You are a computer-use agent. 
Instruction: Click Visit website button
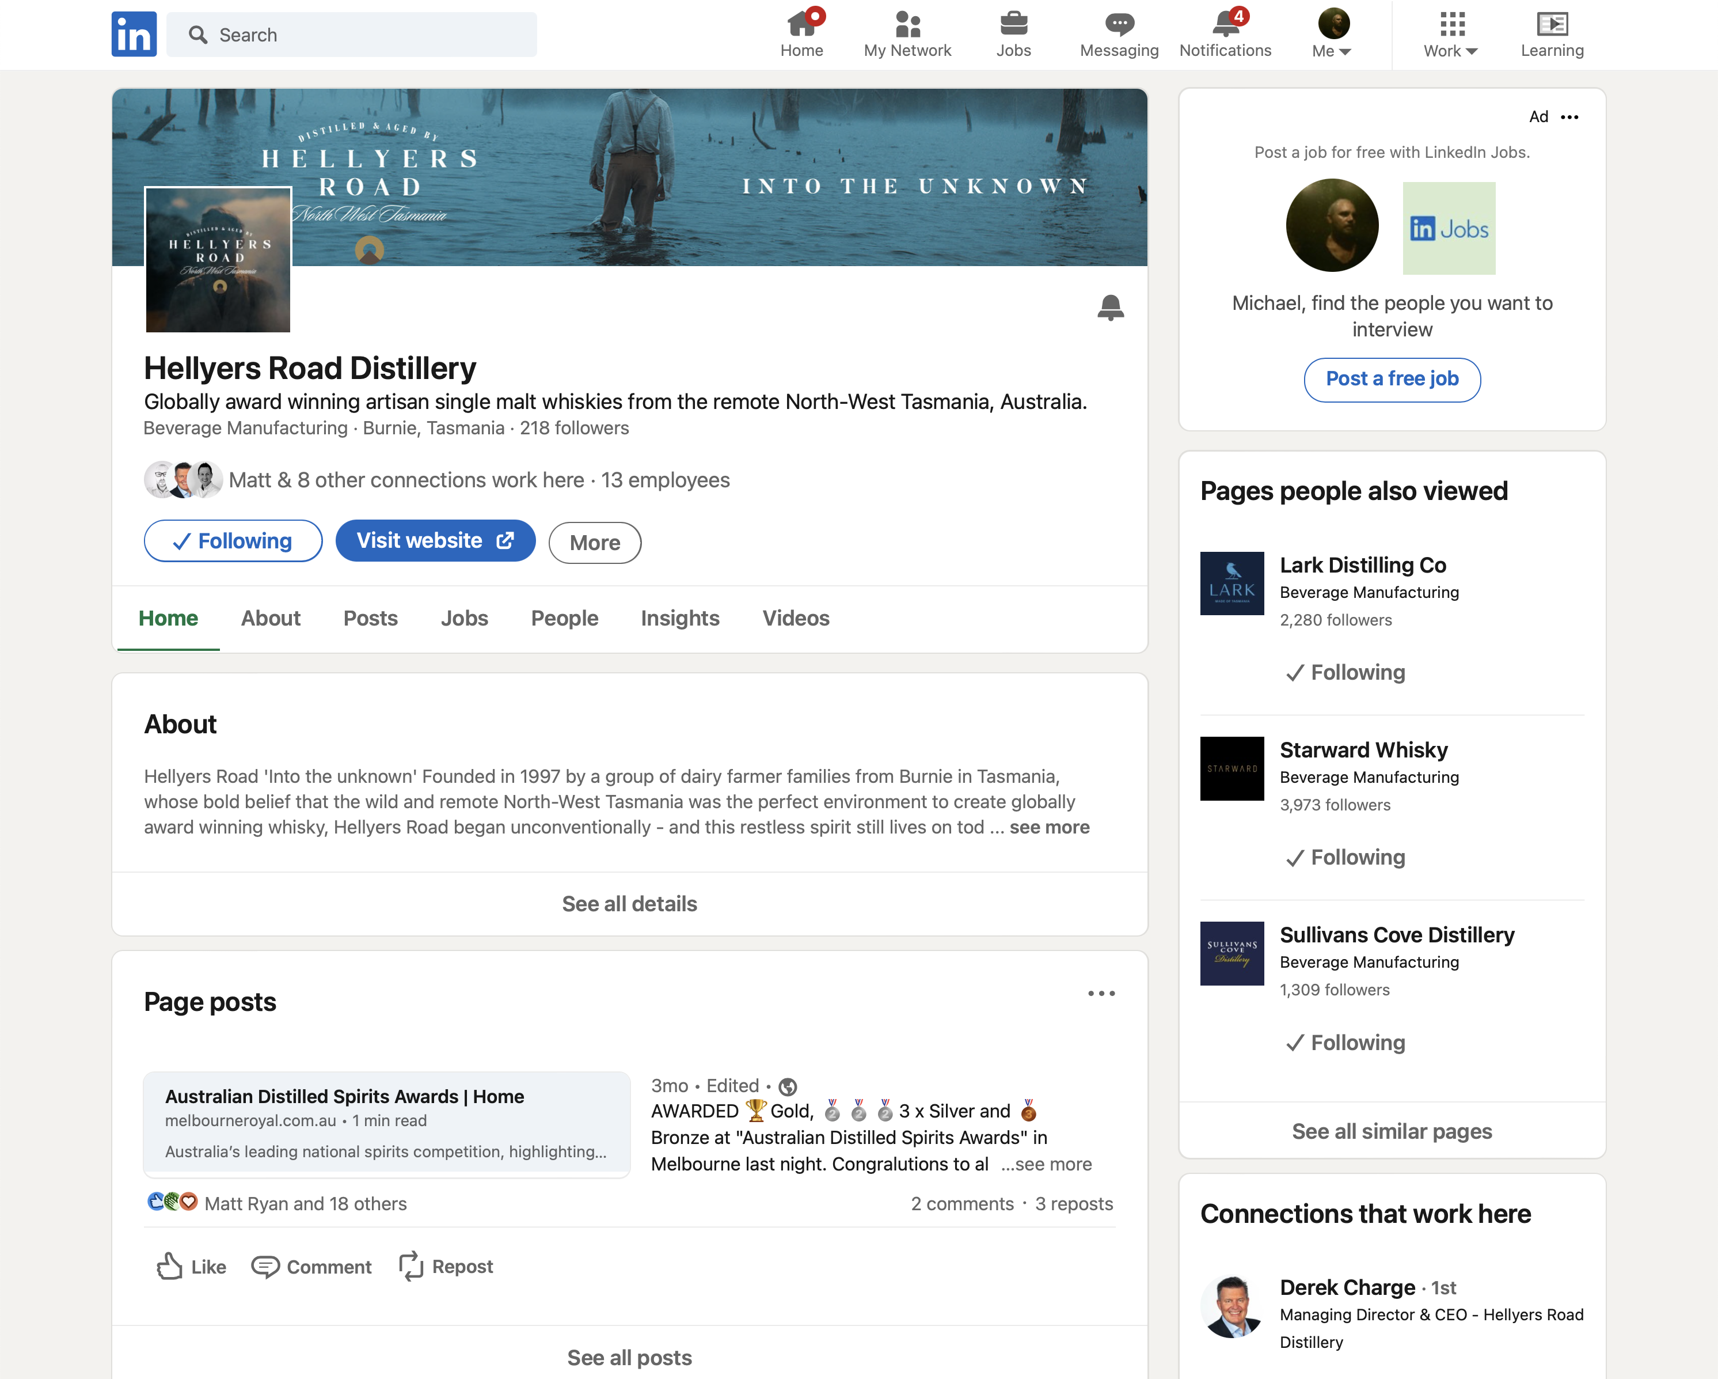(x=435, y=540)
